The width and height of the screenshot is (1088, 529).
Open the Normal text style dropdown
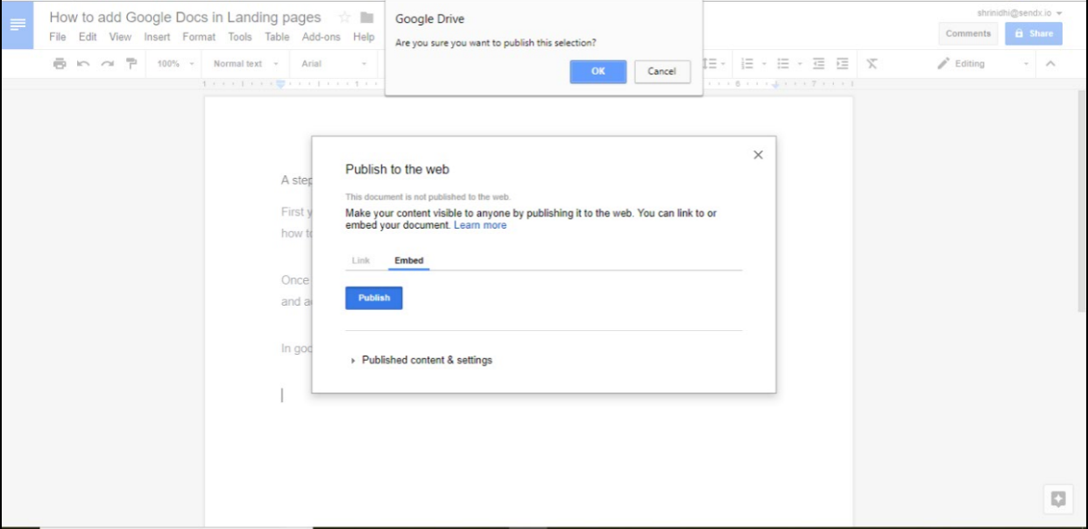click(246, 64)
